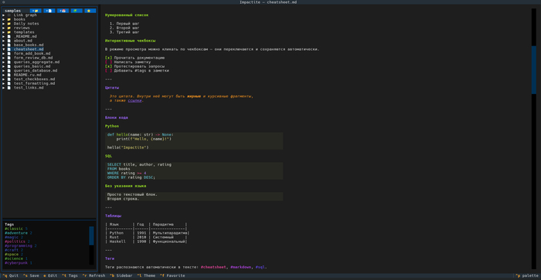The image size is (541, 280).
Task: Expand the queries_aggregate.md tree arrow
Action: (3, 62)
